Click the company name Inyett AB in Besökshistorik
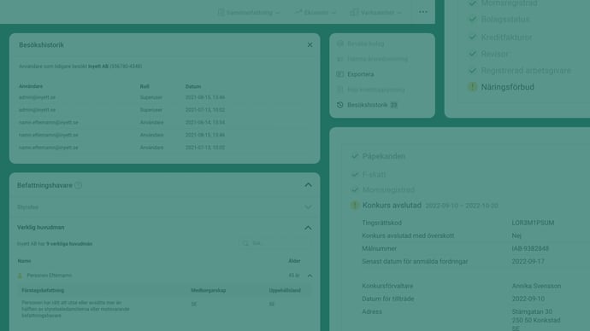590x331 pixels. tap(98, 67)
